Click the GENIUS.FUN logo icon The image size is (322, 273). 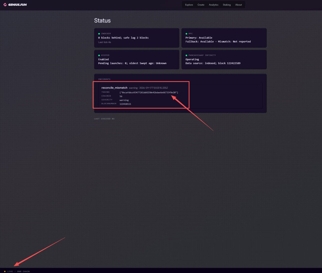click(x=5, y=5)
